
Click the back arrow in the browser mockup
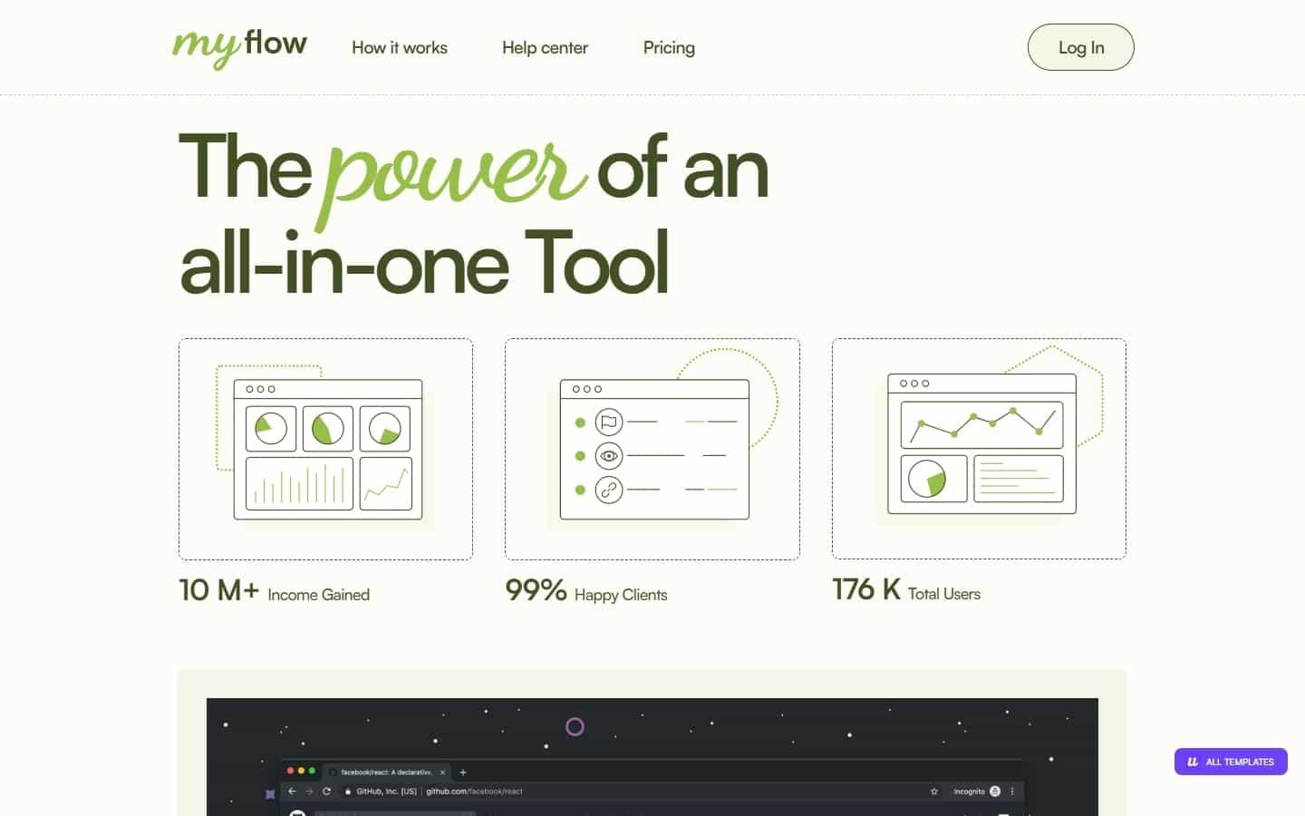click(291, 792)
